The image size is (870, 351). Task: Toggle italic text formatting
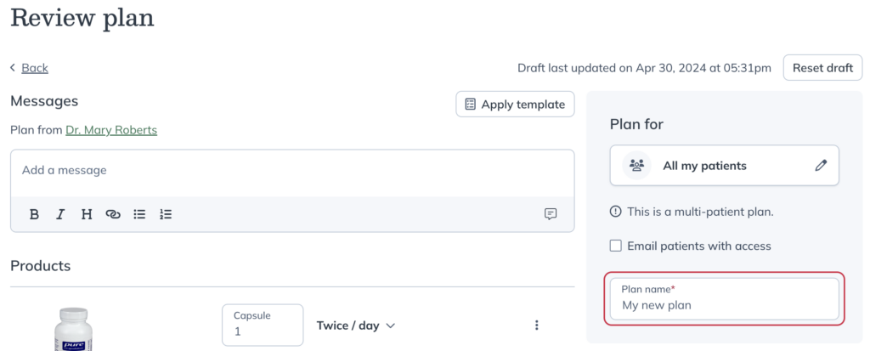tap(60, 214)
